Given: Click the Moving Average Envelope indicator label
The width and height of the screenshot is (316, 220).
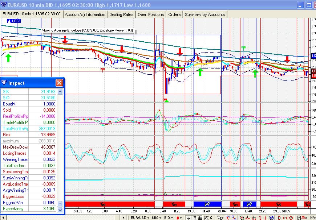Looking at the screenshot, I should pyautogui.click(x=87, y=31).
